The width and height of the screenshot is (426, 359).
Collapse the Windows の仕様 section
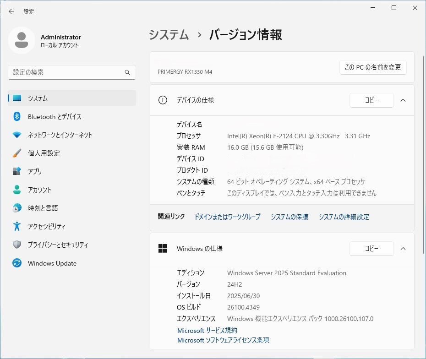403,249
